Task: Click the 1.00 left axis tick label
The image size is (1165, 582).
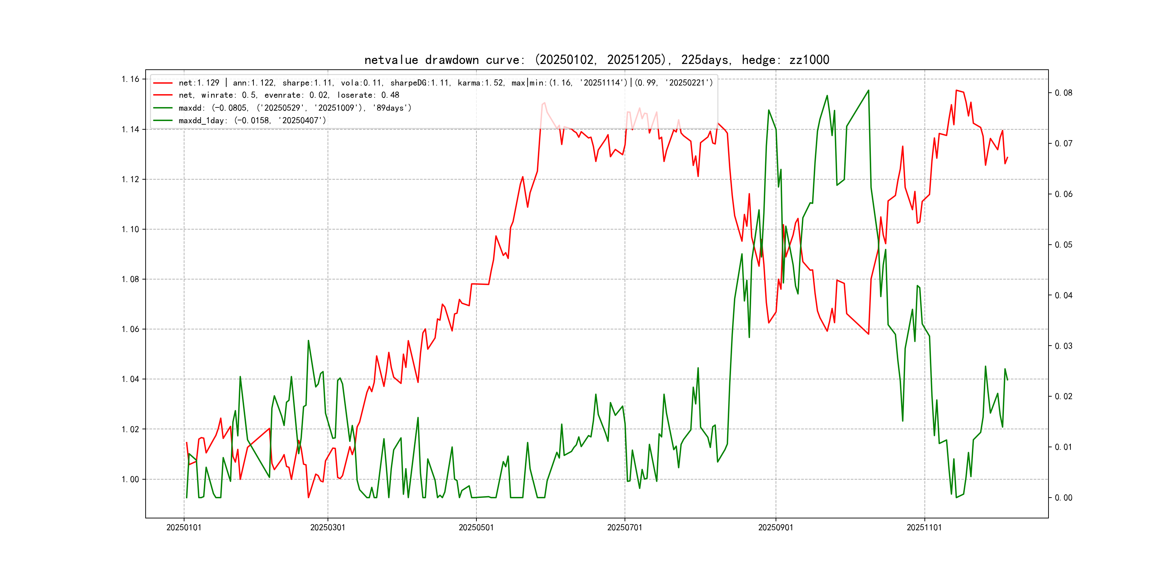Action: [130, 479]
